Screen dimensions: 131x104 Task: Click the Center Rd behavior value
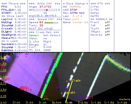(80, 22)
